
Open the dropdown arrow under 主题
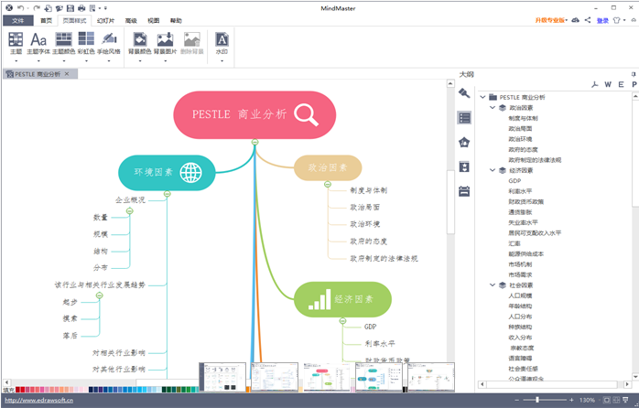[x=16, y=61]
